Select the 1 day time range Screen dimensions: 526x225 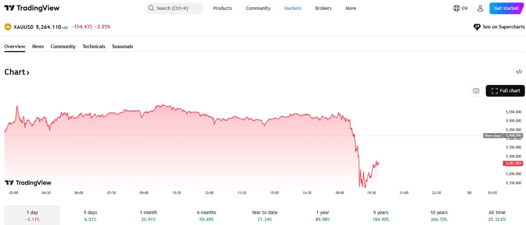coord(32,215)
